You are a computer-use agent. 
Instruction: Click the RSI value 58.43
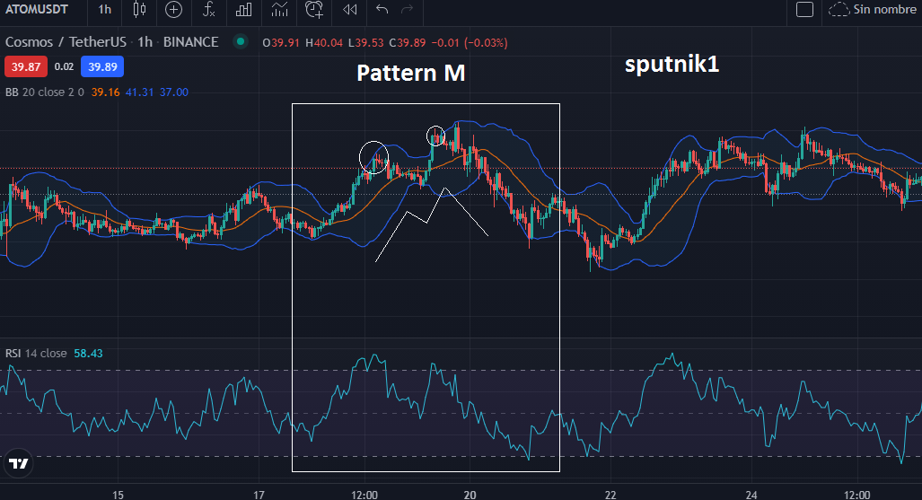click(88, 354)
